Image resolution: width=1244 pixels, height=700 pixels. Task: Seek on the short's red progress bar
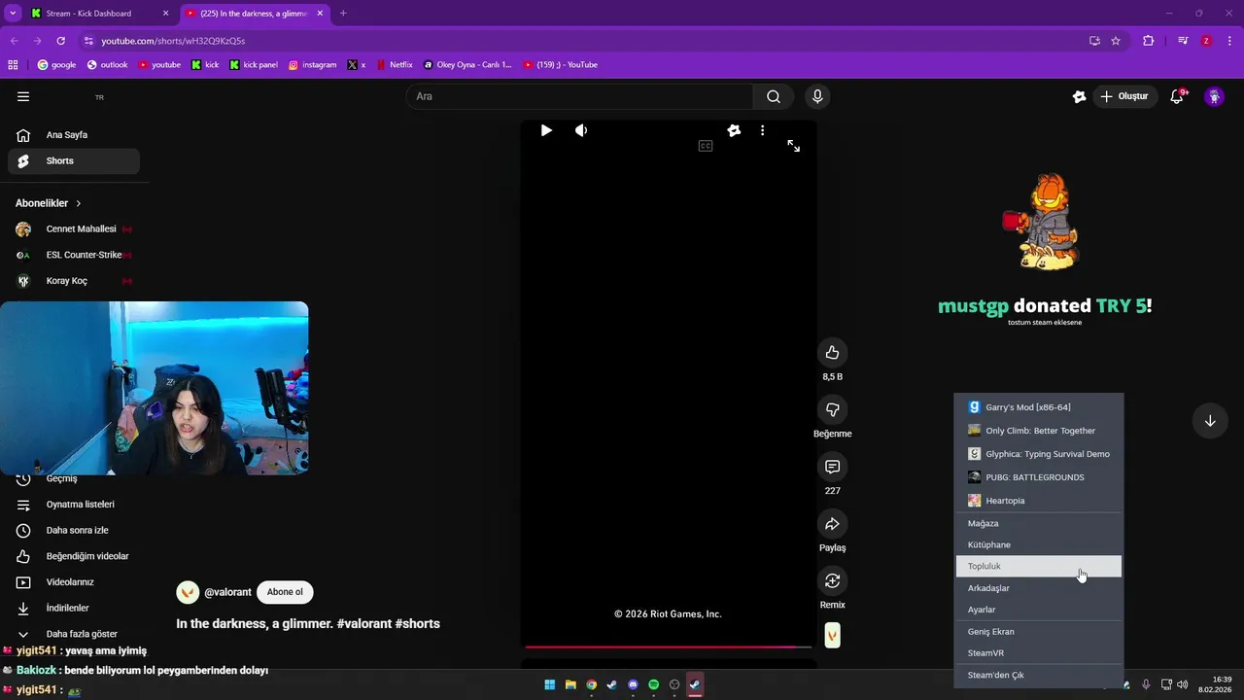pos(669,647)
